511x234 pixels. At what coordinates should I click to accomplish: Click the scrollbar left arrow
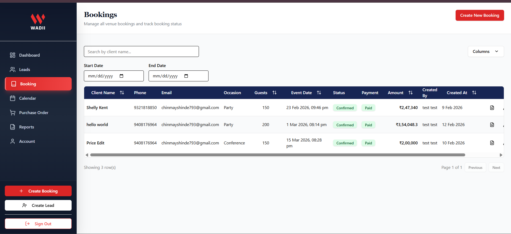[87, 155]
